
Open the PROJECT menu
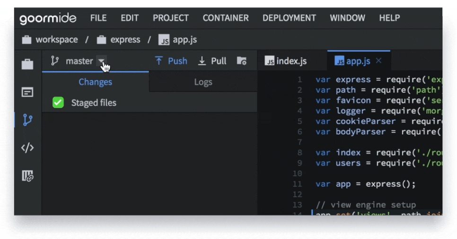(171, 18)
